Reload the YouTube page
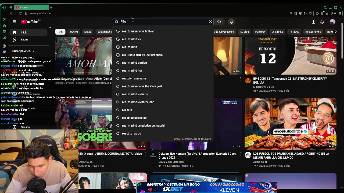Viewport: 344px width, 193px height. point(20,13)
